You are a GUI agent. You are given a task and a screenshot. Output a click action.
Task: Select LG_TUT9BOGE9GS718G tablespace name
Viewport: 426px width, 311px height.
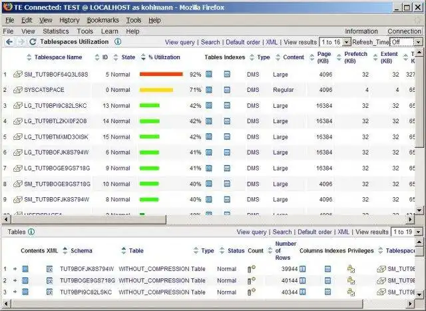click(x=57, y=168)
